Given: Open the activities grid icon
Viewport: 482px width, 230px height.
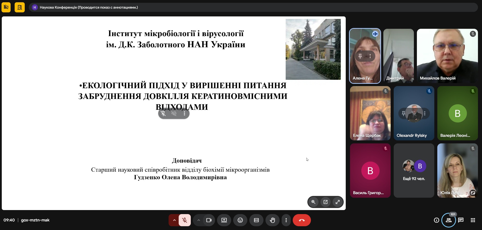Looking at the screenshot, I should 473,220.
